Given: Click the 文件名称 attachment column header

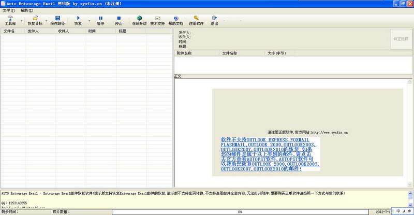Looking at the screenshot, I should click(x=242, y=53).
